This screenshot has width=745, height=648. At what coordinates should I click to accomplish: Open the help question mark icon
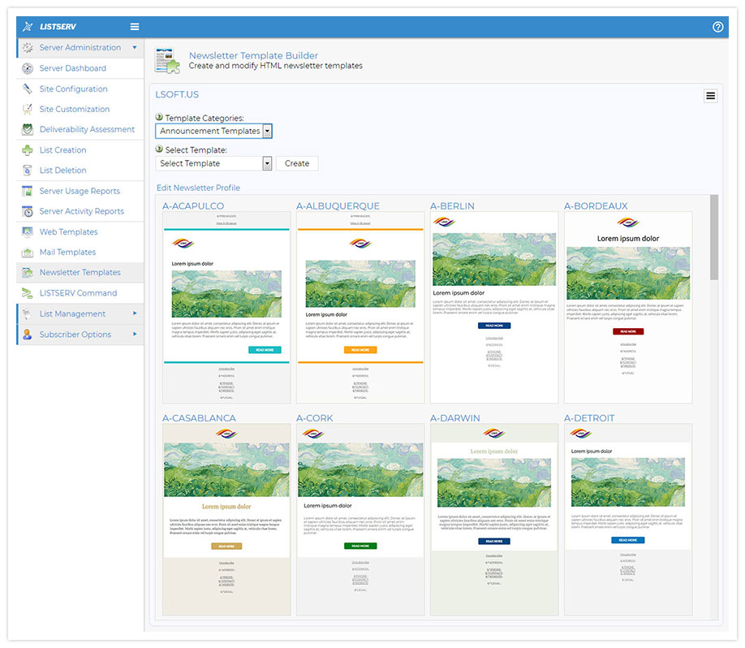pos(718,27)
